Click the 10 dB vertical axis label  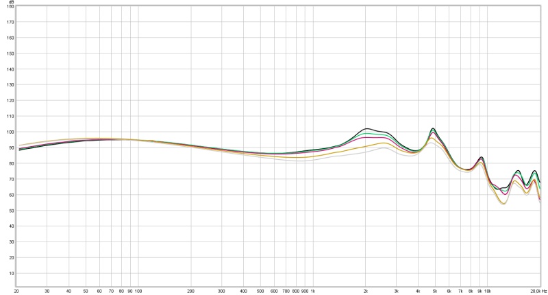[x=10, y=273]
